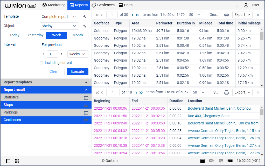Close the Geofences table panel
The image size is (265, 166).
(x=258, y=15)
